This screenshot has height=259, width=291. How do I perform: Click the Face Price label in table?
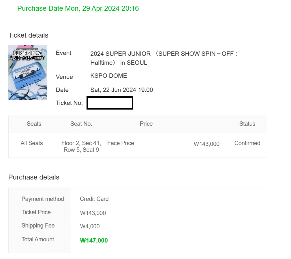[121, 143]
